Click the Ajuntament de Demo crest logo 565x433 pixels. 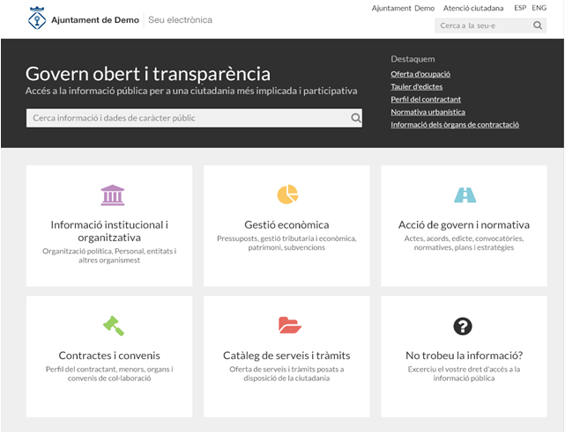[37, 18]
